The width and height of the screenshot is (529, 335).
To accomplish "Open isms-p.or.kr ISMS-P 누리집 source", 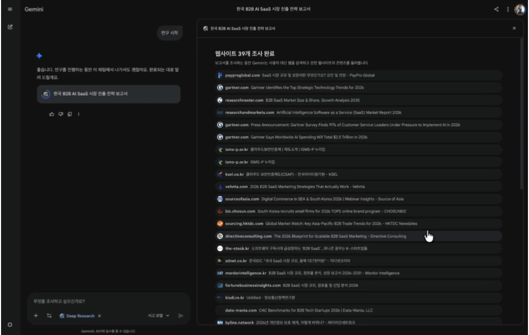I will click(359, 162).
